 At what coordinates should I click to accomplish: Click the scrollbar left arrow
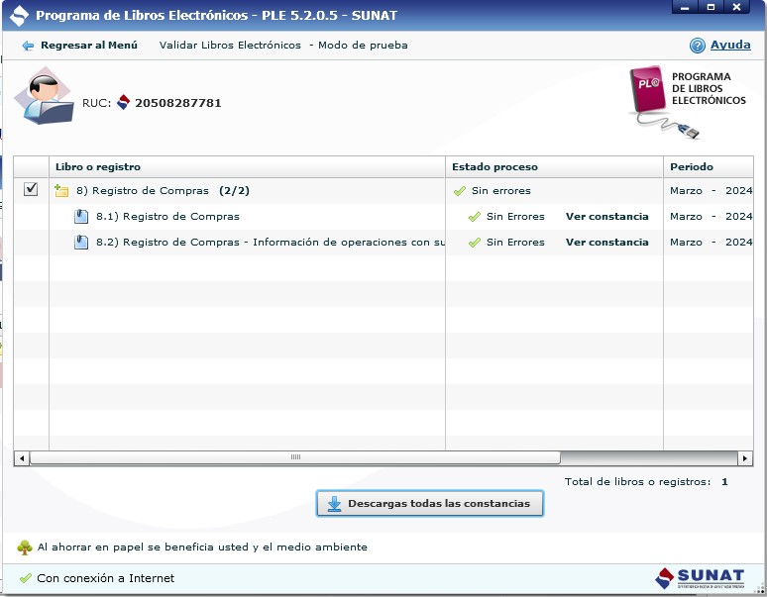[x=21, y=458]
